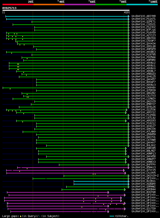Click the UniRef100_Q40701 label
The width and height of the screenshot is (160, 218).
pos(143,137)
